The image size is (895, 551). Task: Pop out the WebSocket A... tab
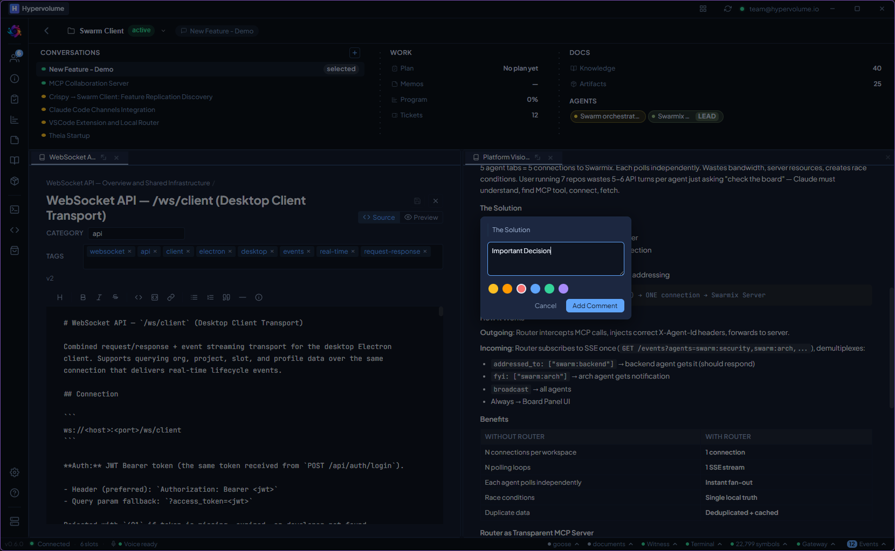104,157
